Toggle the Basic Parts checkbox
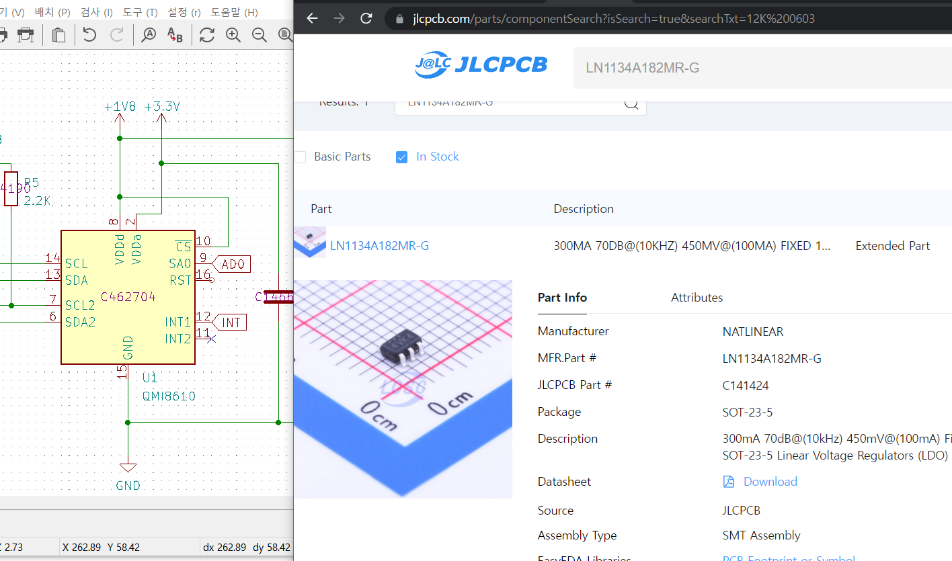The image size is (952, 561). pos(300,157)
